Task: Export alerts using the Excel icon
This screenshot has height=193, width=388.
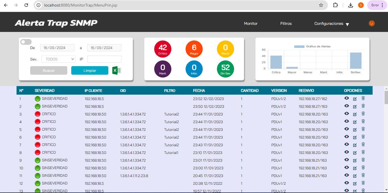Action: (x=117, y=70)
